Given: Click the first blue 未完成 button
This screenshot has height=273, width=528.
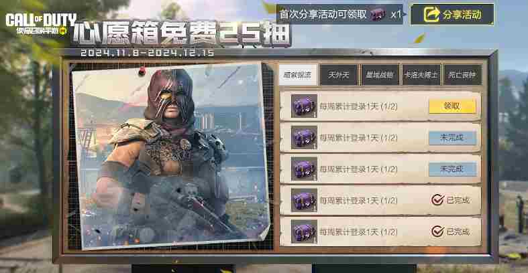Looking at the screenshot, I should click(452, 138).
